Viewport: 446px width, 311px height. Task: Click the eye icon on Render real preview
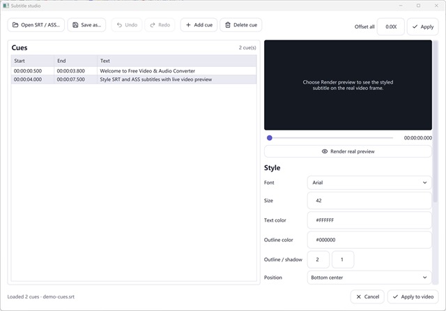[325, 151]
